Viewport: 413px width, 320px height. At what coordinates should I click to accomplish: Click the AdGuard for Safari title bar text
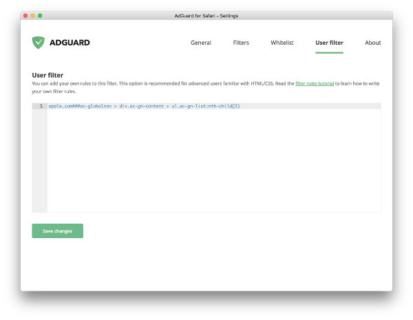point(206,15)
